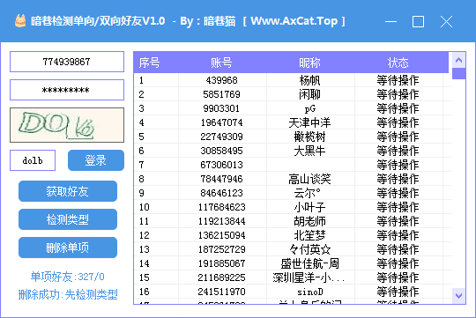The width and height of the screenshot is (476, 318).
Task: Click the 等待操作 status in row 10
Action: pos(398,207)
